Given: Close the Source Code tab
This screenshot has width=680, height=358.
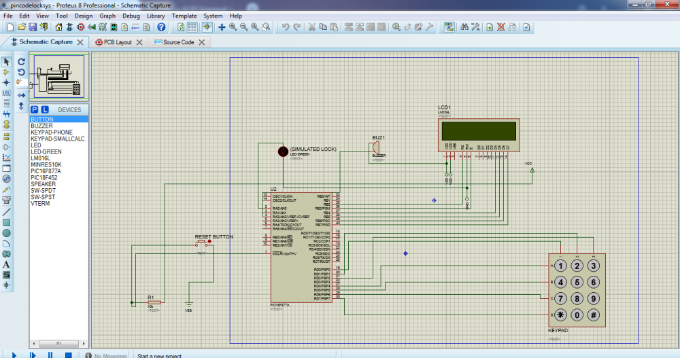Looking at the screenshot, I should click(201, 42).
